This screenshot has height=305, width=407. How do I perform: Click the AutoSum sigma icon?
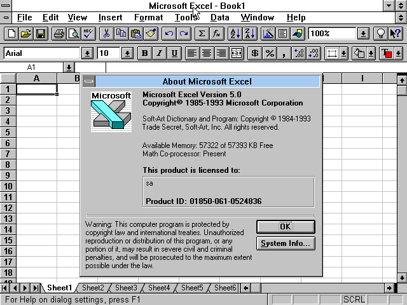click(202, 34)
